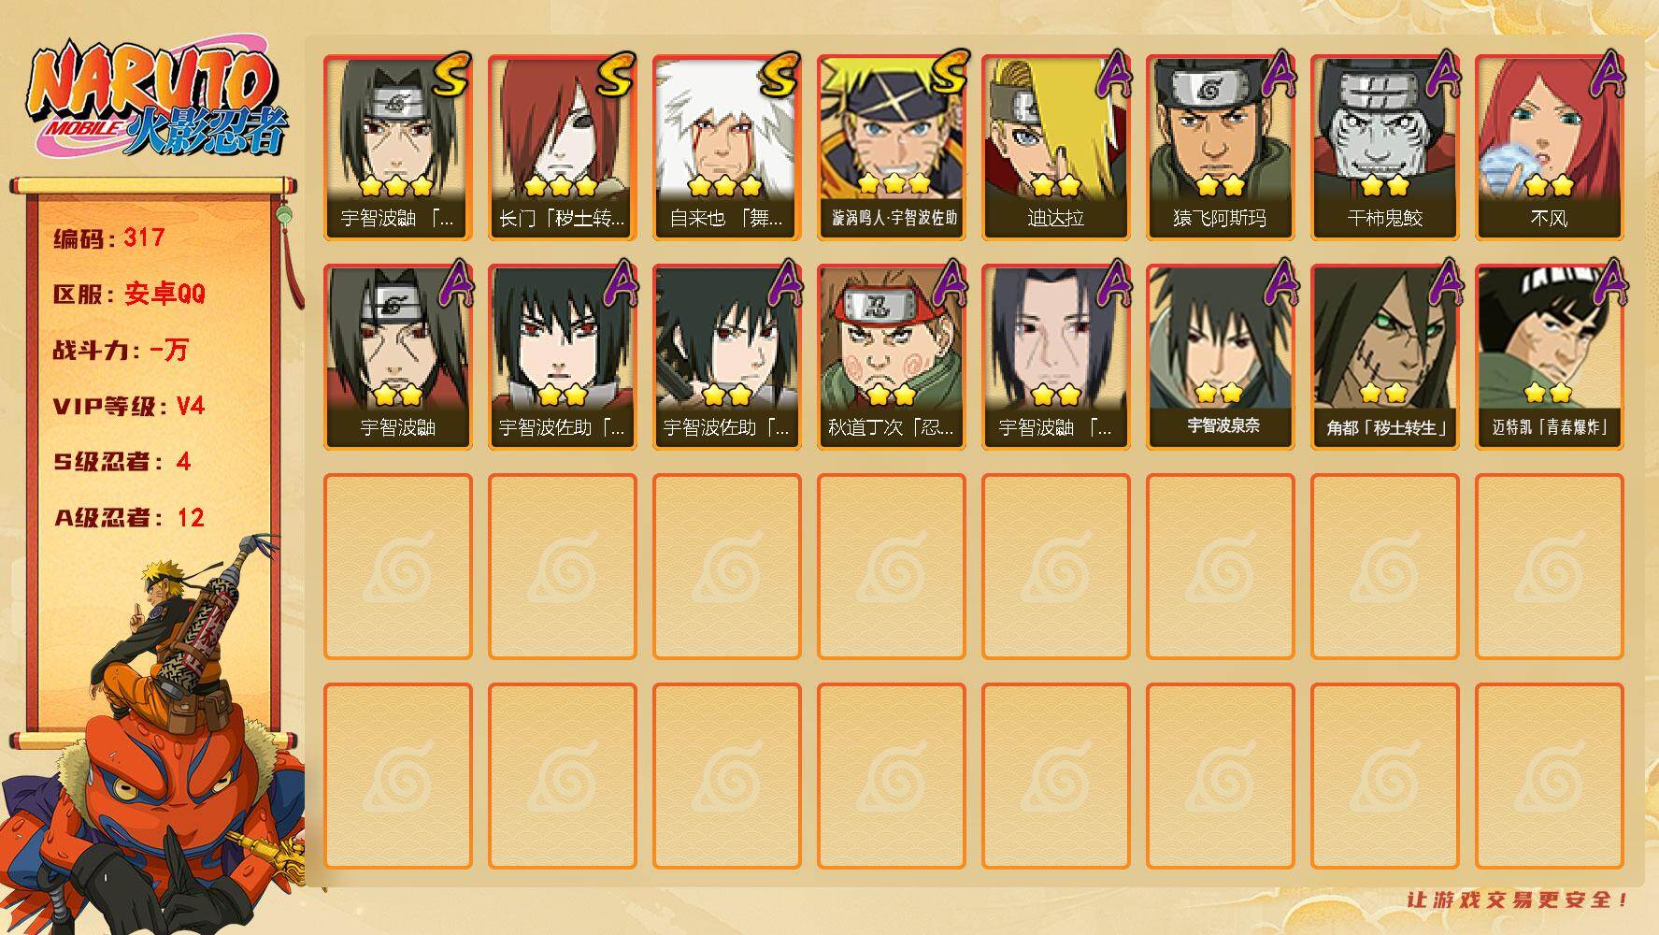Choose the 秋道丁次 ninja card
The width and height of the screenshot is (1659, 935).
[891, 356]
